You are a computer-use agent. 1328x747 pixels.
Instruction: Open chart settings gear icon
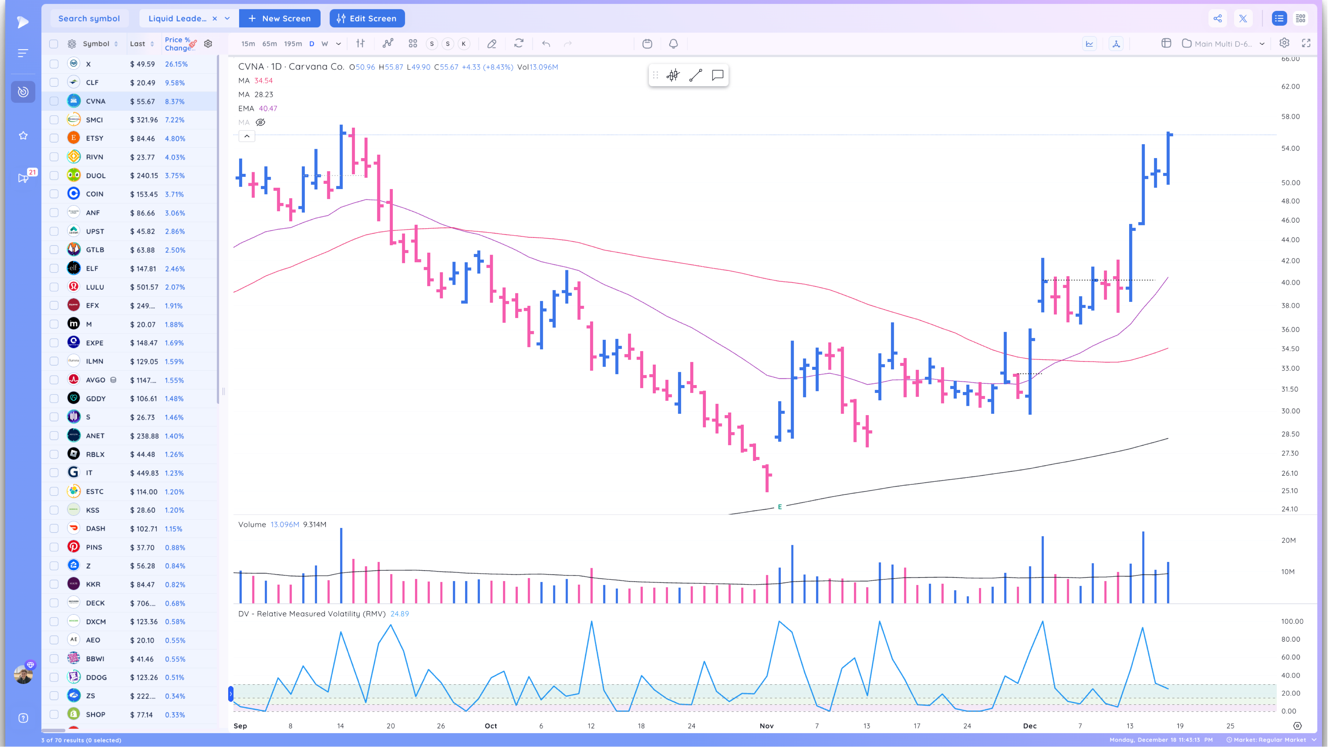[x=1284, y=43]
